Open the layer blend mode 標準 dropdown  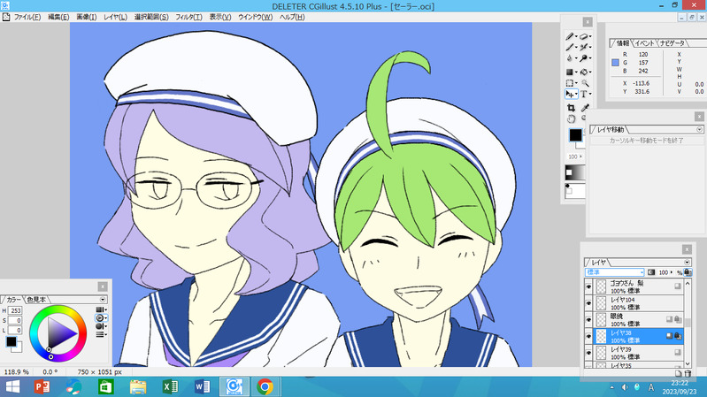point(615,272)
